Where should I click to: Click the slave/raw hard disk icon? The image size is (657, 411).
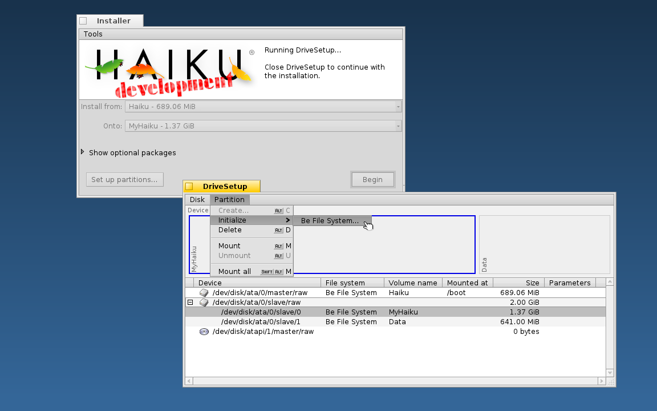[x=204, y=303]
